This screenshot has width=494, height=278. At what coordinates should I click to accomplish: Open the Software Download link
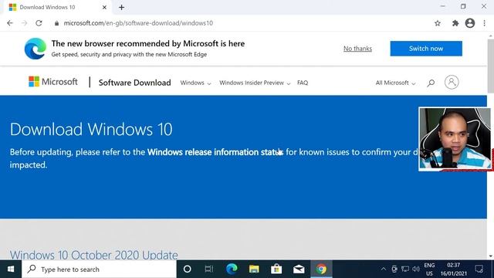tap(134, 83)
